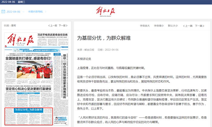Decrease font size with 字体缩小

point(159,26)
